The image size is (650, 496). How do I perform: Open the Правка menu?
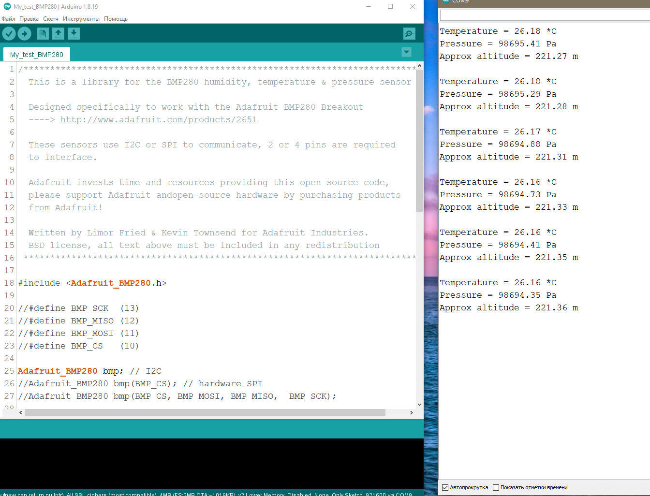point(29,19)
